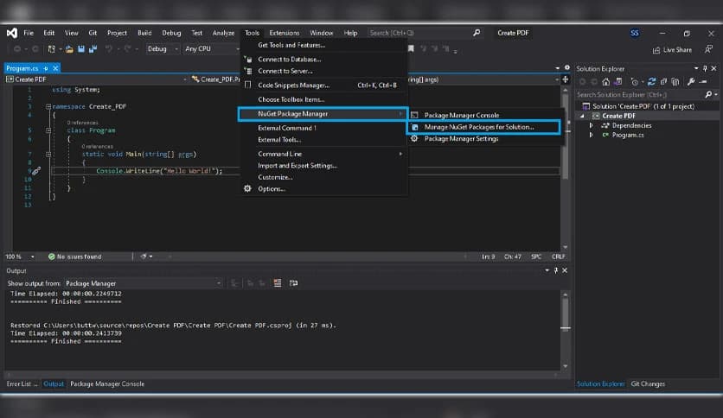Expand the Dependencies node

[x=592, y=126]
